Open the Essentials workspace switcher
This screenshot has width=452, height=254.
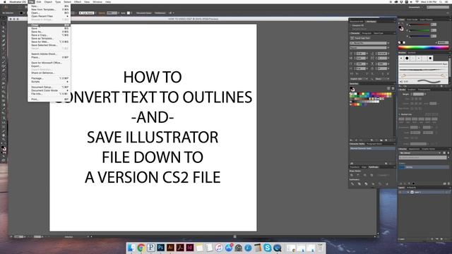(x=415, y=7)
